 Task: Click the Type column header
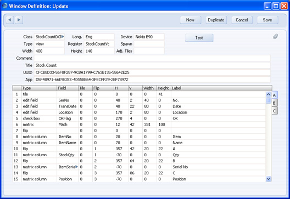39,88
